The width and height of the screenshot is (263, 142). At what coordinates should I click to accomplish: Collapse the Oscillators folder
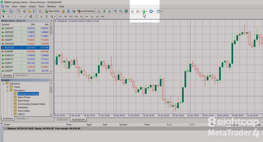tap(7, 90)
